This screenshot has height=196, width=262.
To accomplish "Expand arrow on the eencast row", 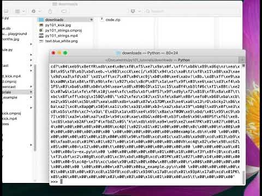I will (31, 87).
